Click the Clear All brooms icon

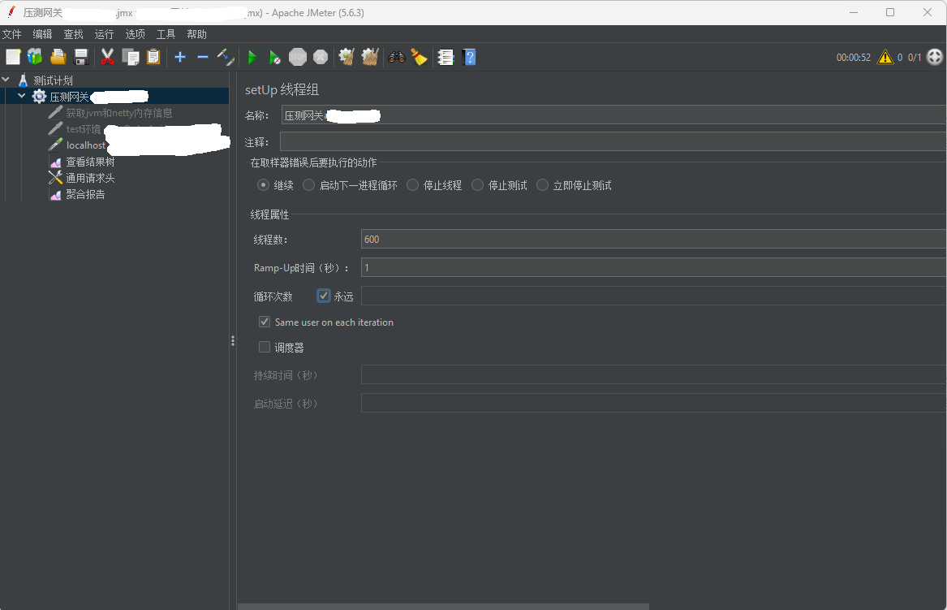370,57
